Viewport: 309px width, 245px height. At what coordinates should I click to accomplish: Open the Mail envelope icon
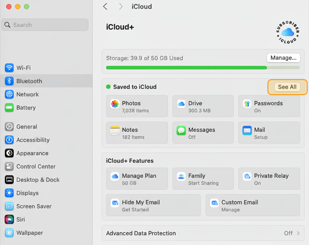(x=247, y=130)
